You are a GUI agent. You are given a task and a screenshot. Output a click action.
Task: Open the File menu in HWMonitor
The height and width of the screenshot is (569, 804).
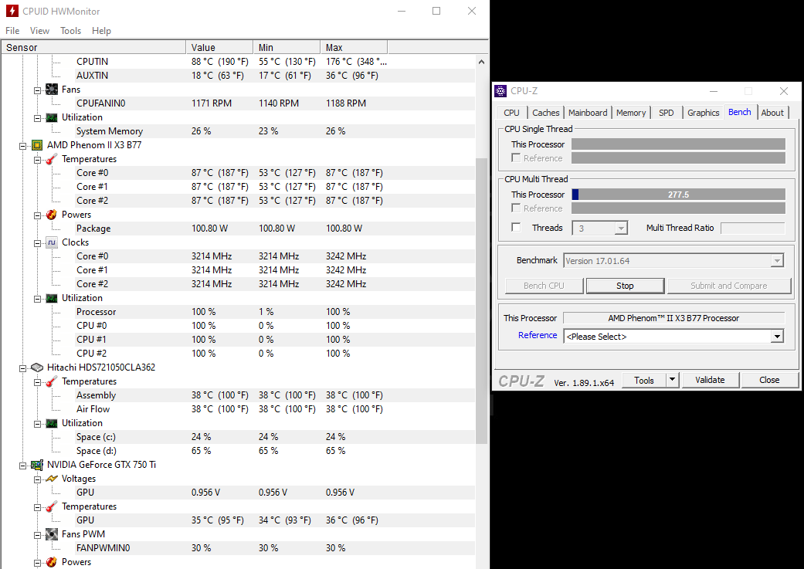pos(12,31)
